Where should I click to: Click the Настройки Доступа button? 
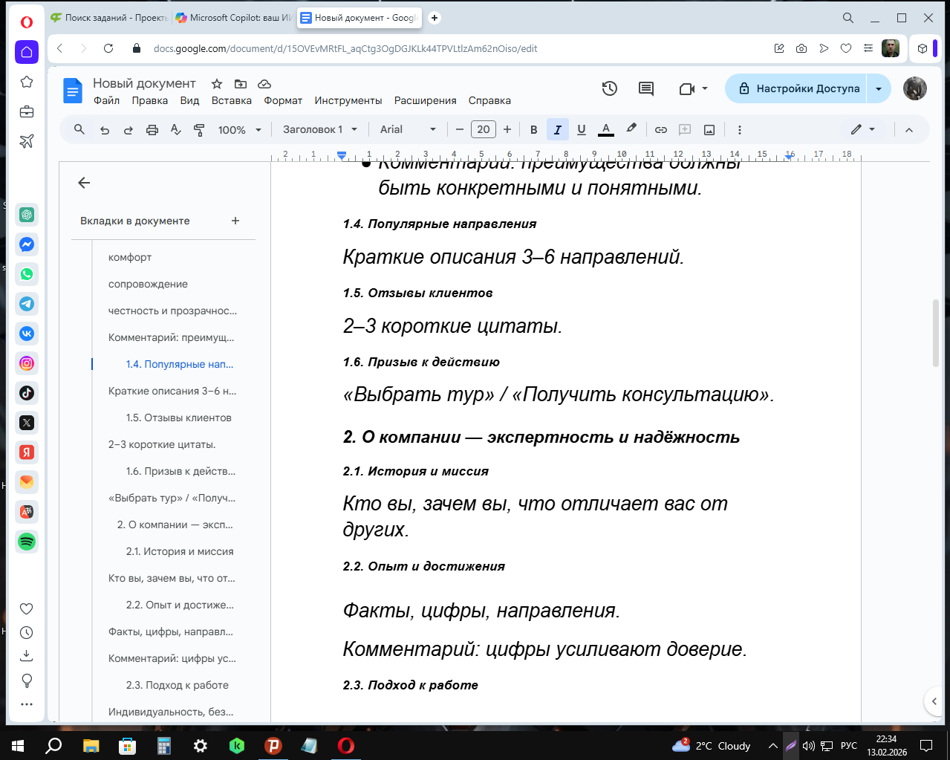tap(801, 88)
